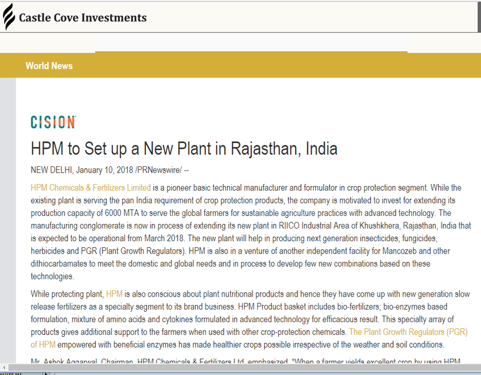Screen dimensions: 481x375
Task: Follow the HPM link after 'While protecting plant,'
Action: coord(114,294)
